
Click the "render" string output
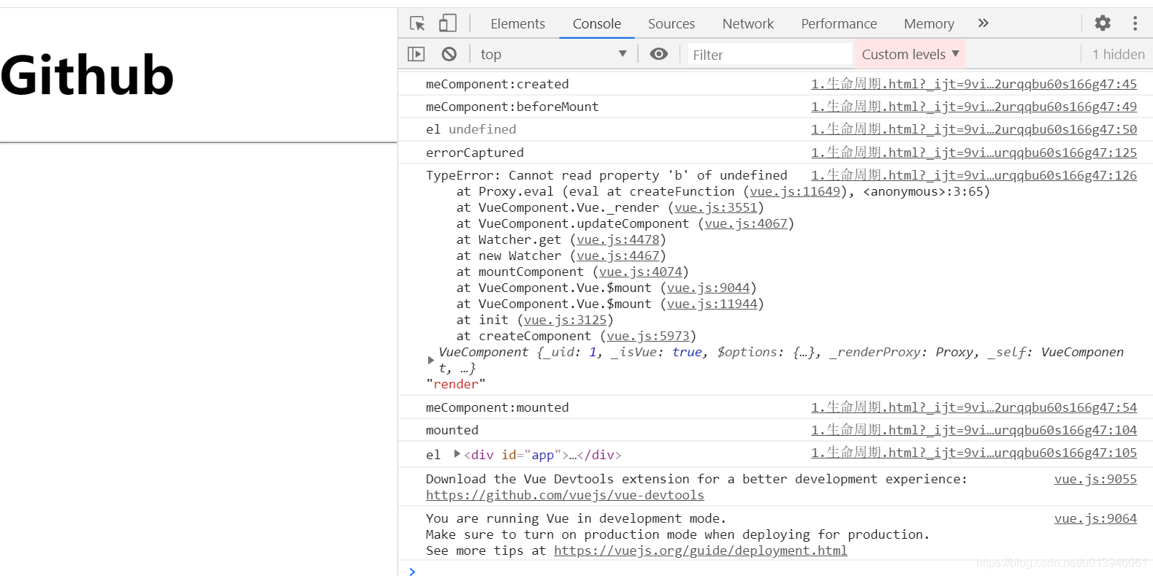456,384
